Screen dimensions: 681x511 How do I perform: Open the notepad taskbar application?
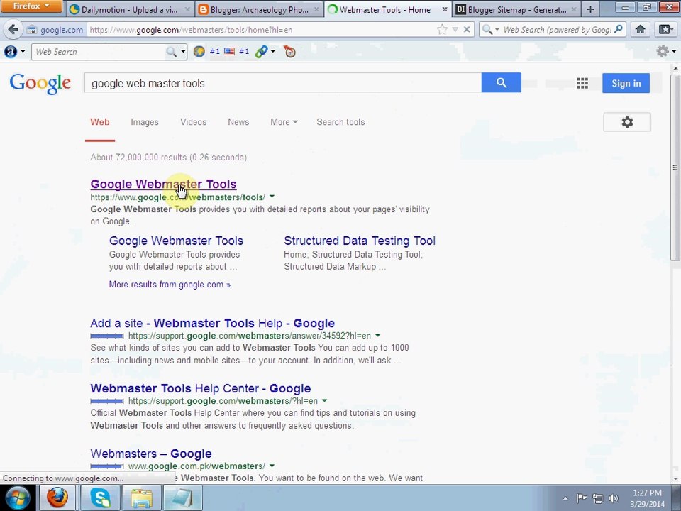(x=182, y=498)
